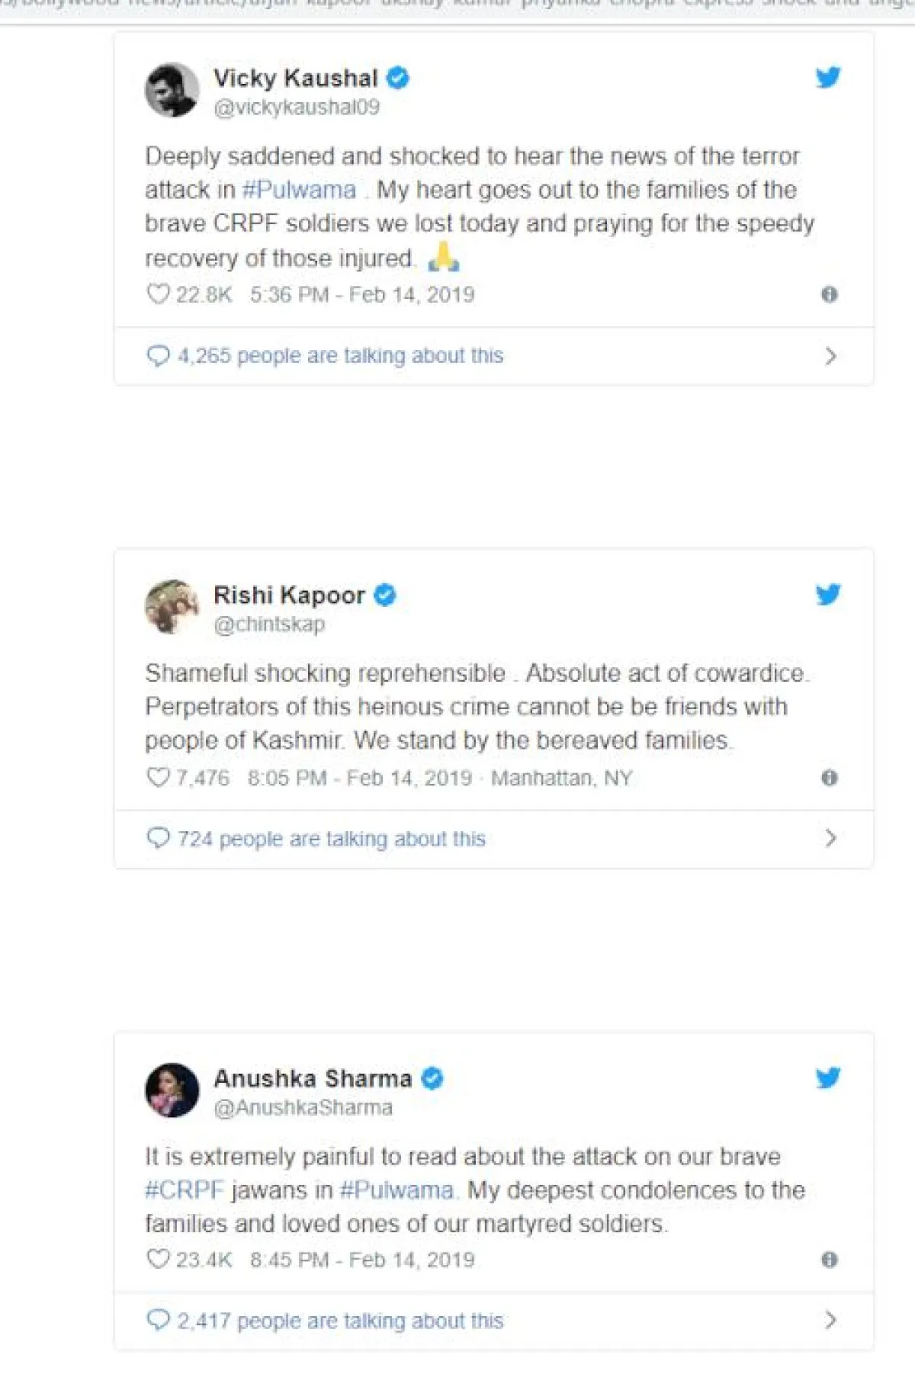Open info icon on Rishi Kapoor tweet
This screenshot has width=915, height=1400.
click(830, 778)
